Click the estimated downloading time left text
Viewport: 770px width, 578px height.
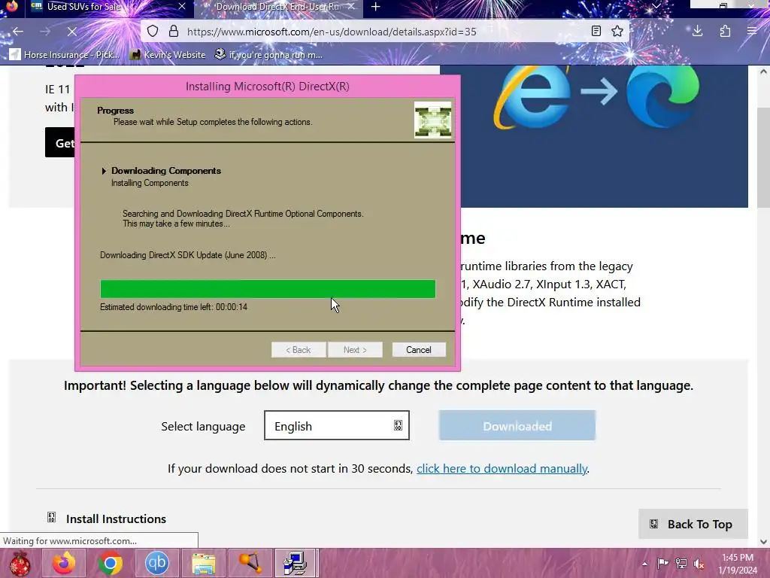pos(174,307)
